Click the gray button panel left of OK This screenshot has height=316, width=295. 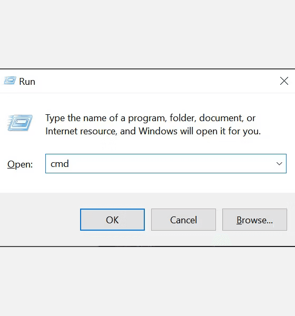tap(40, 220)
